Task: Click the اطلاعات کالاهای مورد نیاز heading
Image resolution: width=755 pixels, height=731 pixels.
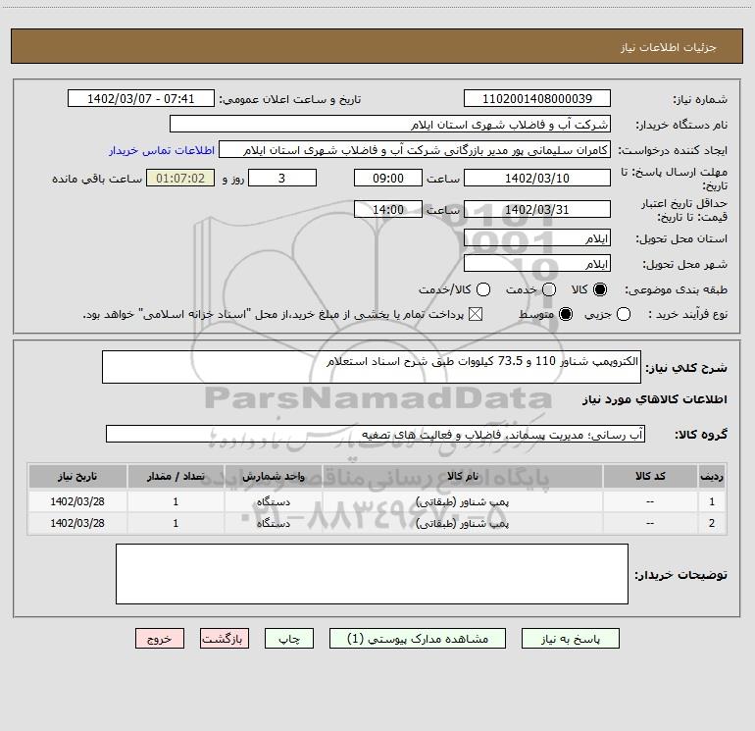Action: coord(655,399)
